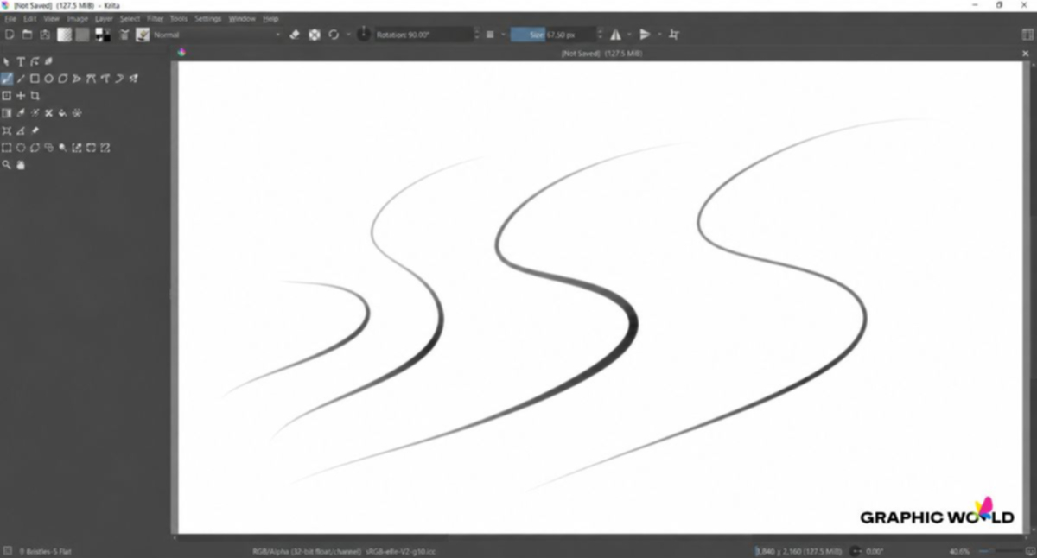Select the Magnetic Selection tool

(x=105, y=148)
